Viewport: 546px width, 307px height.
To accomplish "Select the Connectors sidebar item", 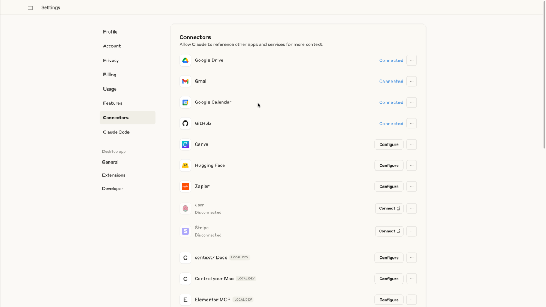I will [x=127, y=118].
